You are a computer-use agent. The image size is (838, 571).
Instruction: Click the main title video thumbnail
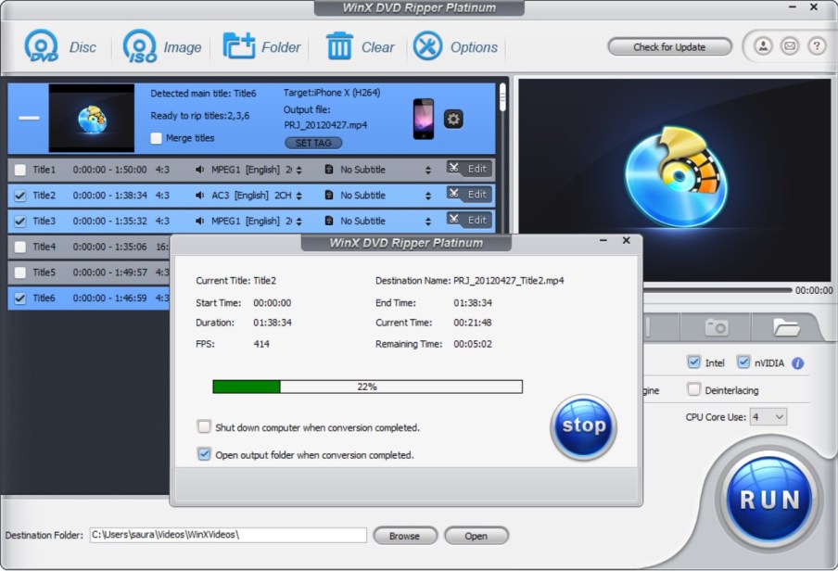click(92, 118)
